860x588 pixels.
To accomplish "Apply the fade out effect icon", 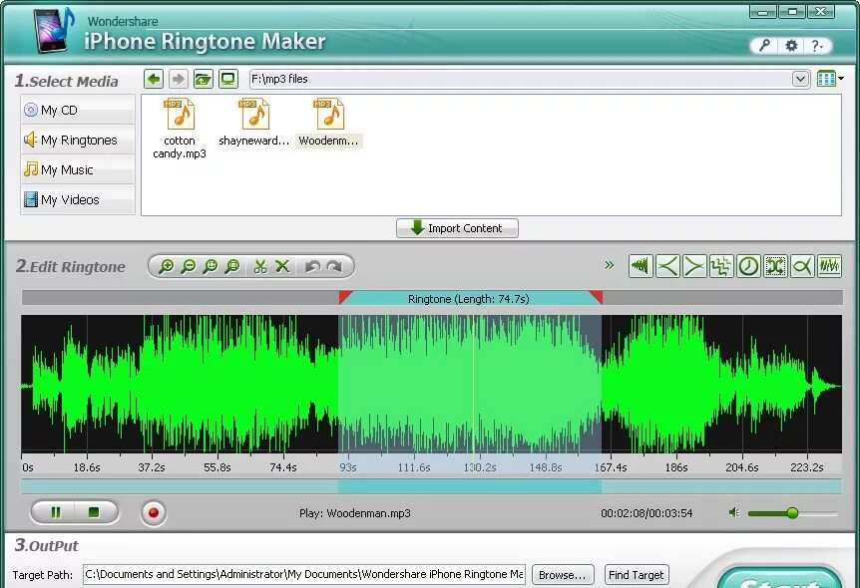I will pos(694,266).
